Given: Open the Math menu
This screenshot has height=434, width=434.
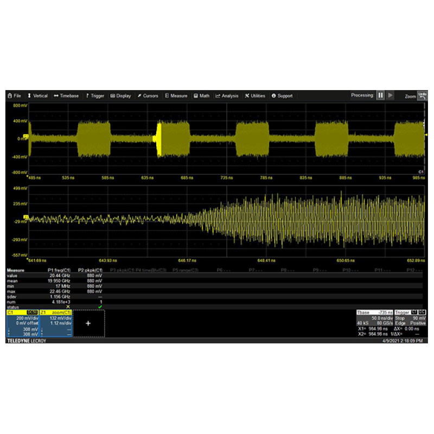Looking at the screenshot, I should 201,96.
